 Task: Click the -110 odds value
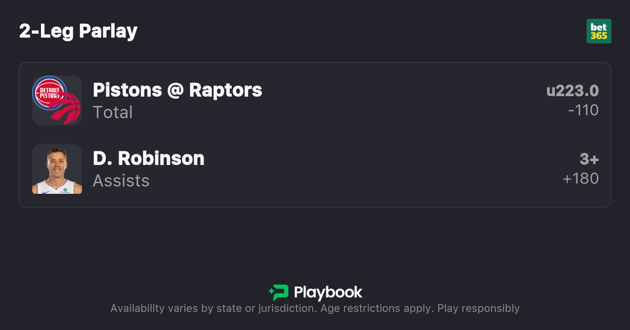click(x=583, y=110)
